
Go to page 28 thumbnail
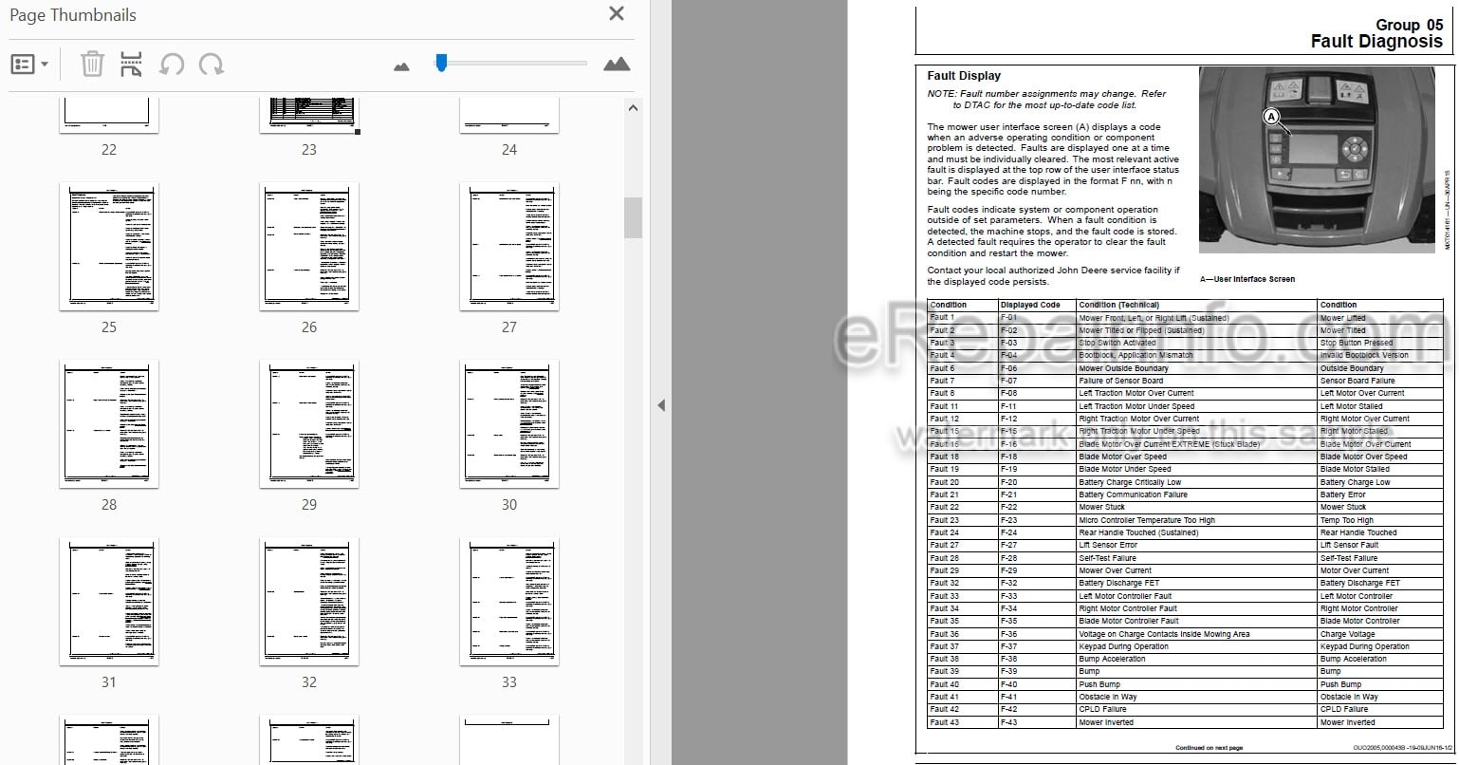click(x=109, y=424)
